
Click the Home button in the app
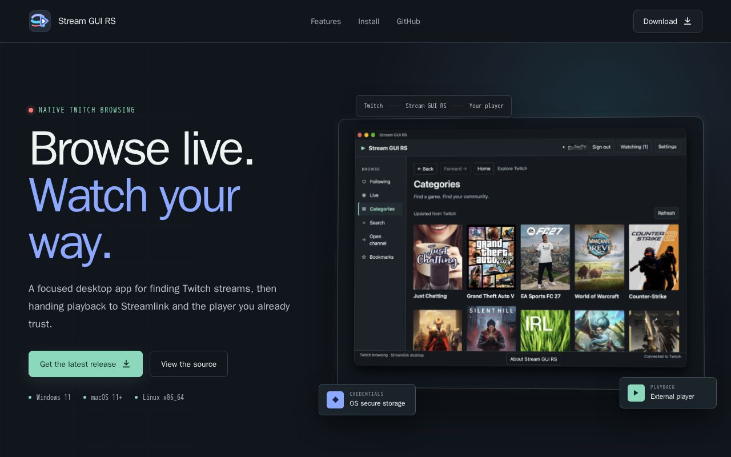coord(484,169)
